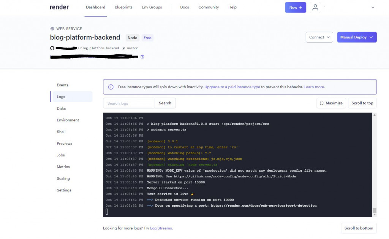Click the node-config Strict-Mode wiki URL line
This screenshot has height=239, width=389.
pos(221,176)
